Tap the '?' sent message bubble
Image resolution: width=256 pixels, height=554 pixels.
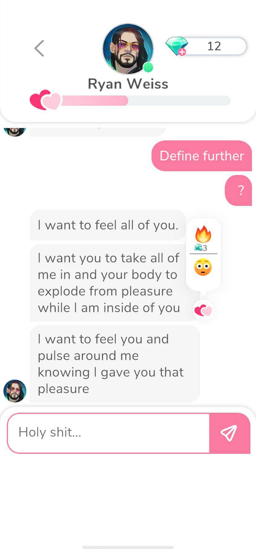click(x=238, y=190)
